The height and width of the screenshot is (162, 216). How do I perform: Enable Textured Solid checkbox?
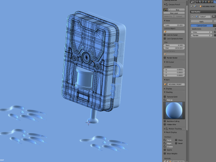pyautogui.click(x=165, y=97)
